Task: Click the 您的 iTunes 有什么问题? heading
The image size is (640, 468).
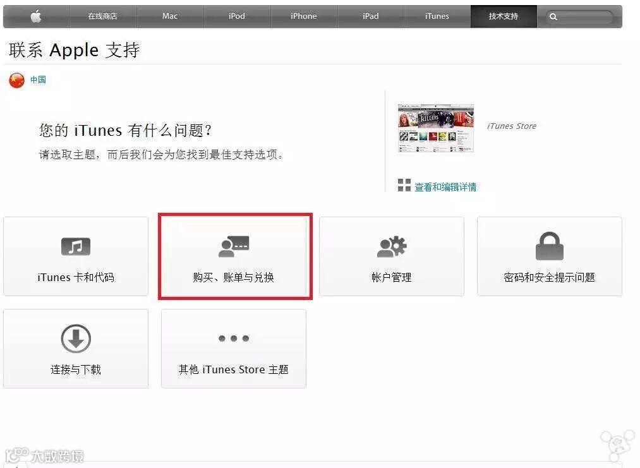Action: 125,131
